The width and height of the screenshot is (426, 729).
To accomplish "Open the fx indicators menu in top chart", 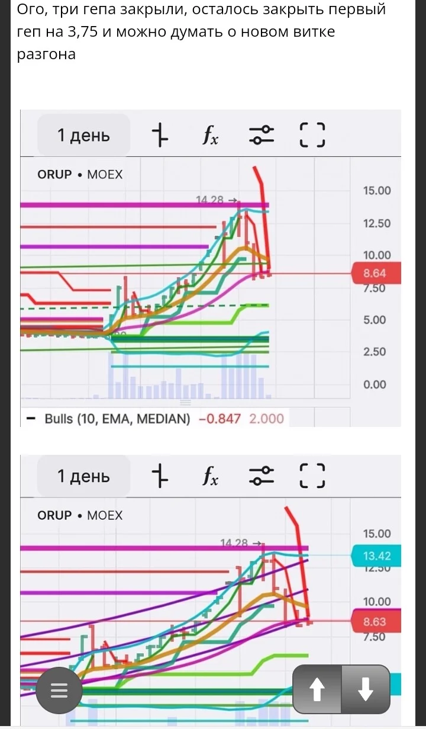I will 211,136.
